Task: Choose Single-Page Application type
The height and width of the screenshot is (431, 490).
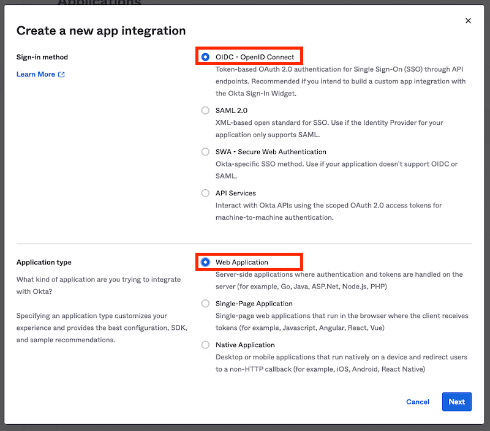Action: coord(205,303)
